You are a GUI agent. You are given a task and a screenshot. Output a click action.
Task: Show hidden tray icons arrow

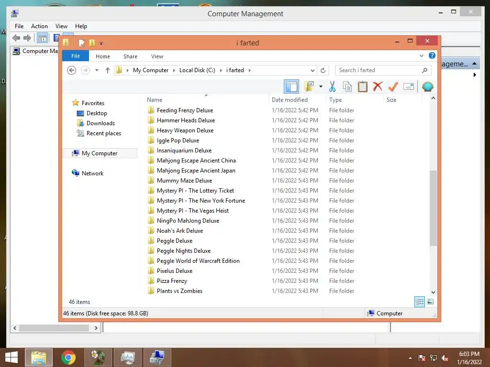click(x=410, y=358)
